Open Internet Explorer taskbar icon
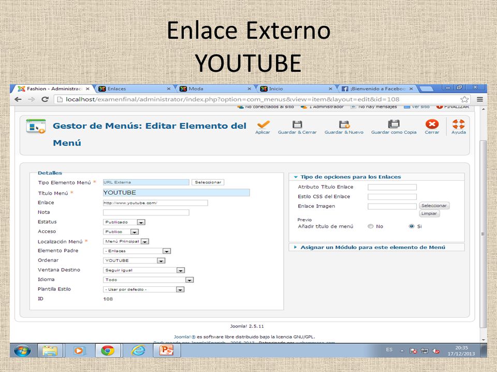The image size is (497, 372). [x=138, y=350]
